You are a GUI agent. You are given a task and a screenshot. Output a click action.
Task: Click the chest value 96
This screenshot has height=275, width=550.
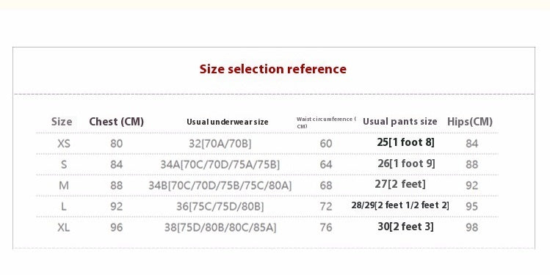[x=117, y=227]
